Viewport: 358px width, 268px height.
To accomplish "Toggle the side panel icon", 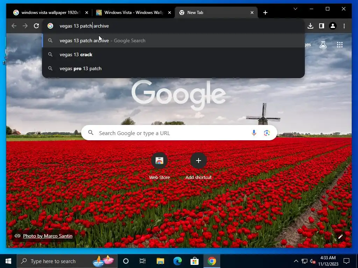I will [322, 26].
